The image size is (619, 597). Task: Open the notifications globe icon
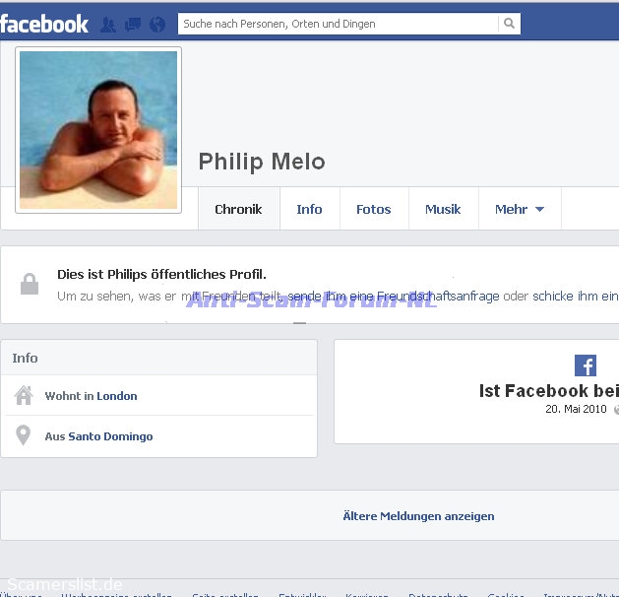[x=157, y=25]
